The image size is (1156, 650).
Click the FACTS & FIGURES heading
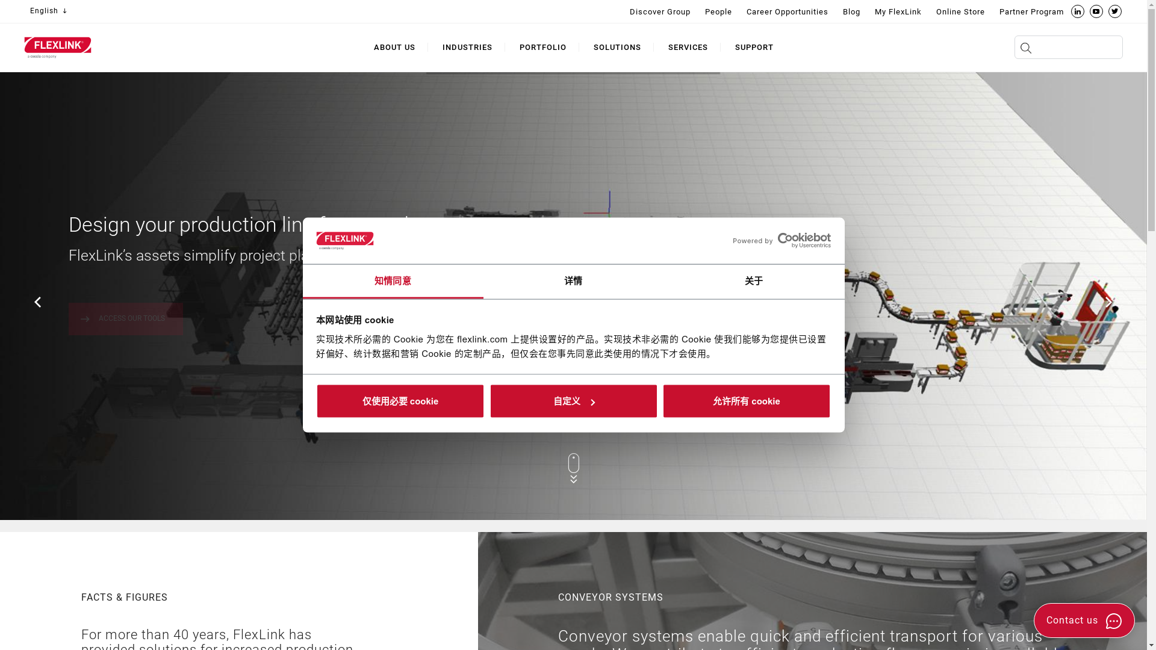pos(125,598)
